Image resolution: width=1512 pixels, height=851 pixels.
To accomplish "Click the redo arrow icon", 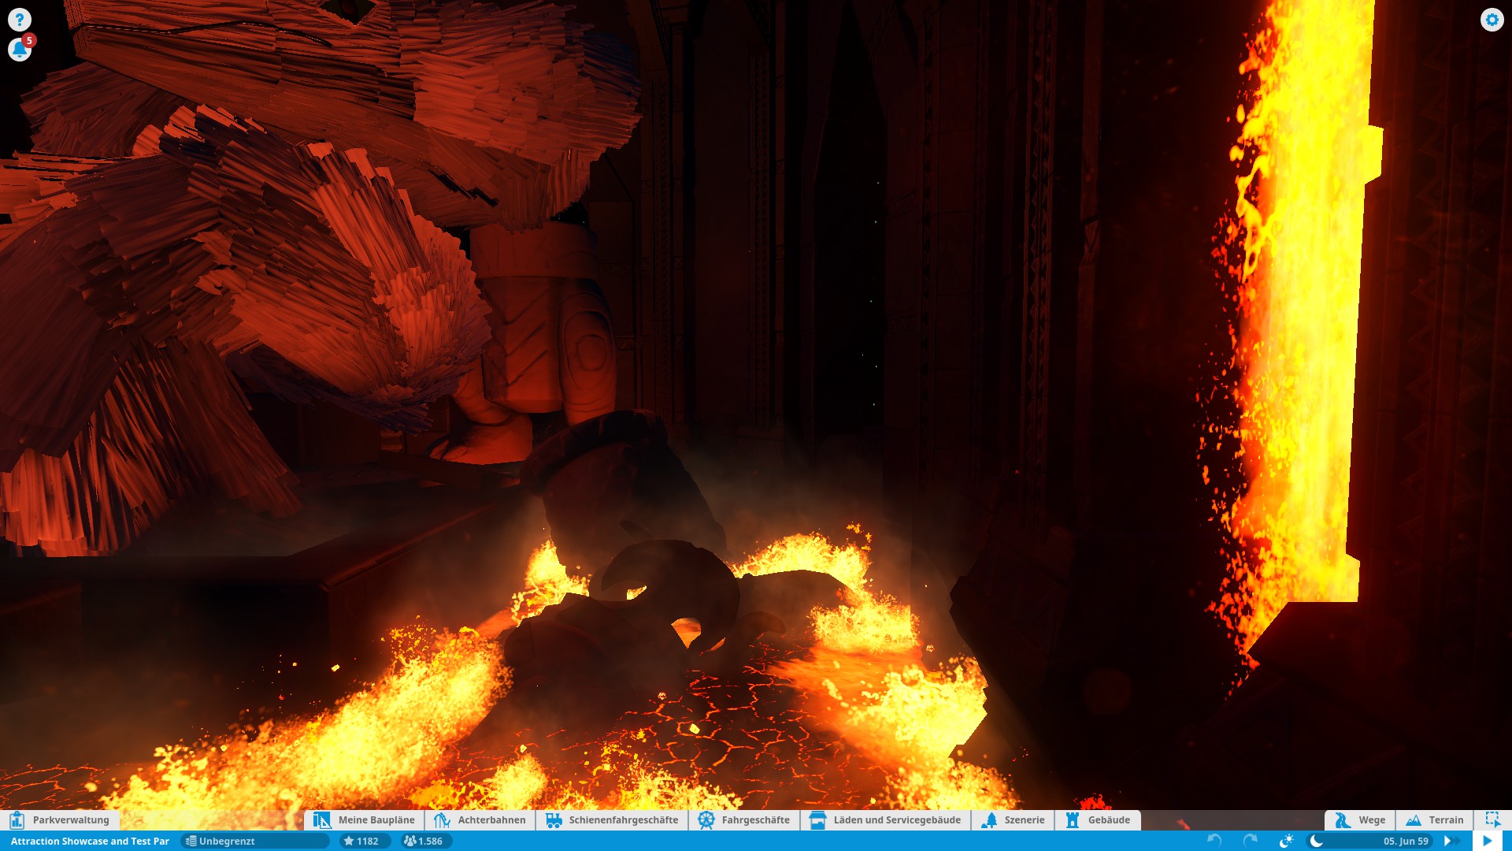I will [1251, 841].
